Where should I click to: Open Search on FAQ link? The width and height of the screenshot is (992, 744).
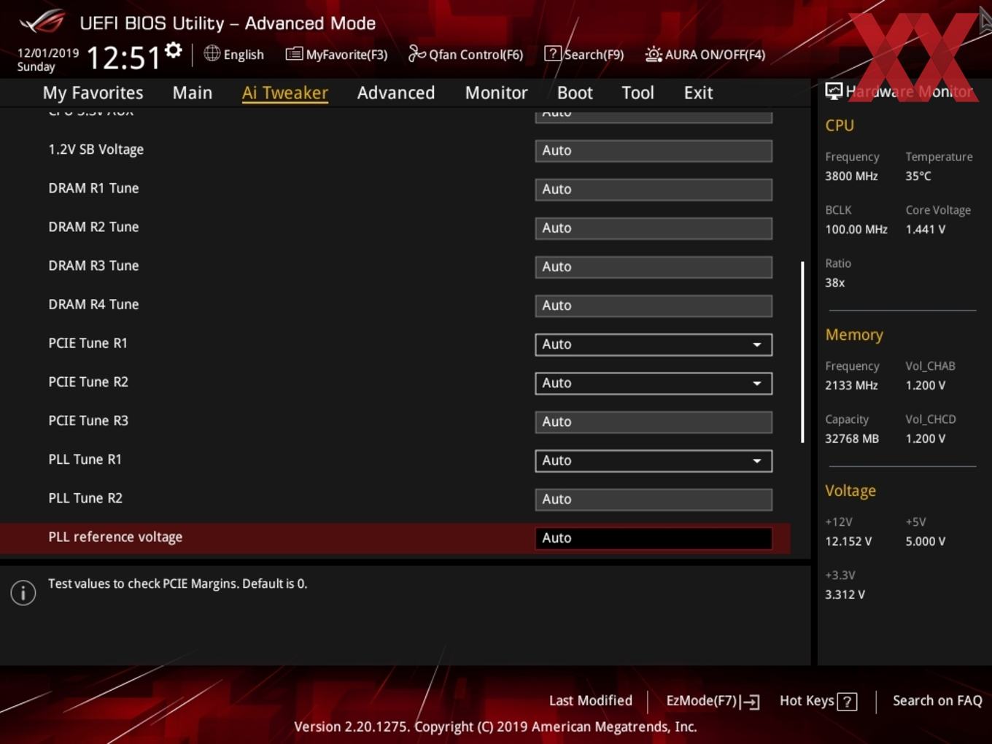[937, 700]
